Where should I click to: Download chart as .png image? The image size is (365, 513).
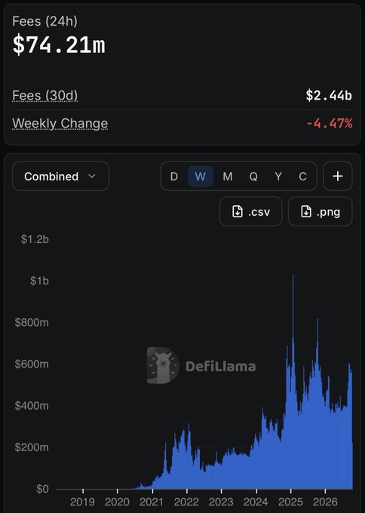click(x=321, y=212)
